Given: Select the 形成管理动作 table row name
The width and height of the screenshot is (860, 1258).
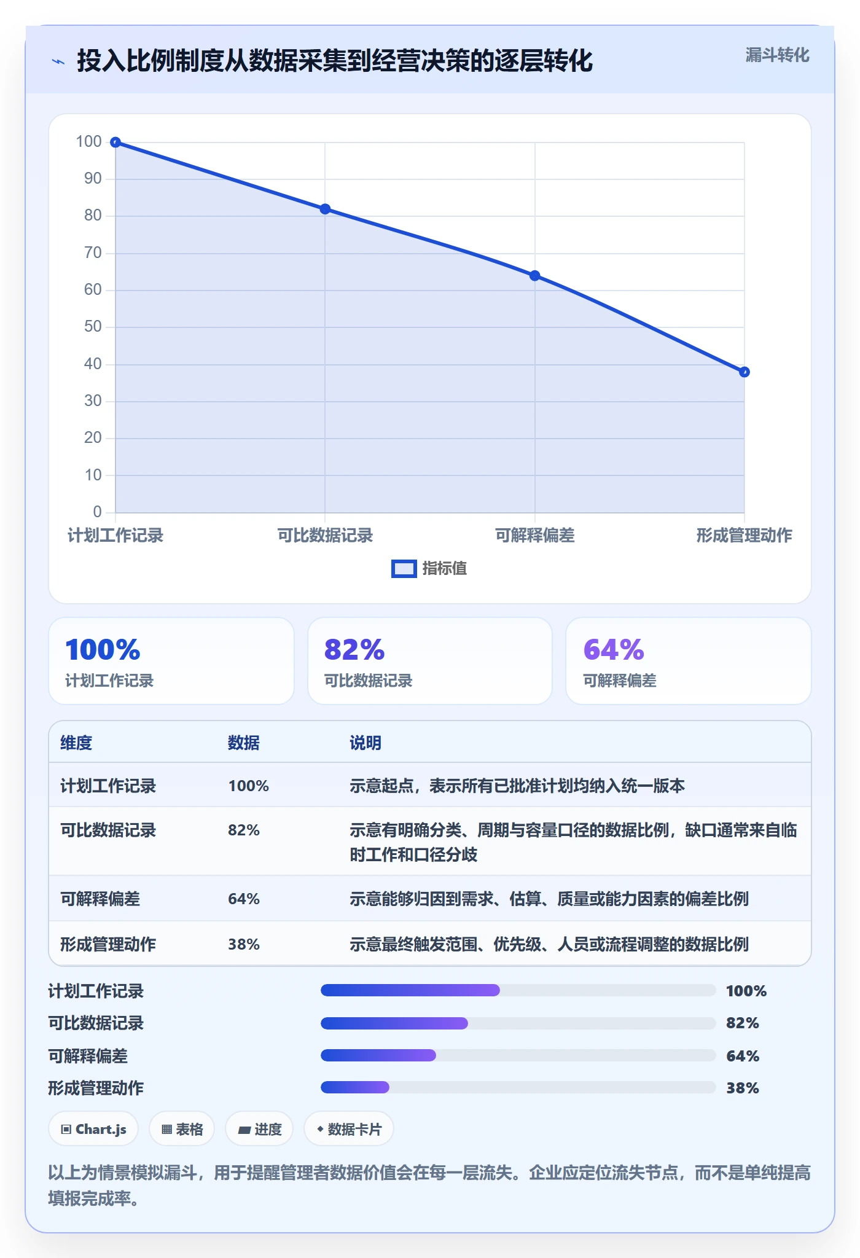Looking at the screenshot, I should coord(108,945).
